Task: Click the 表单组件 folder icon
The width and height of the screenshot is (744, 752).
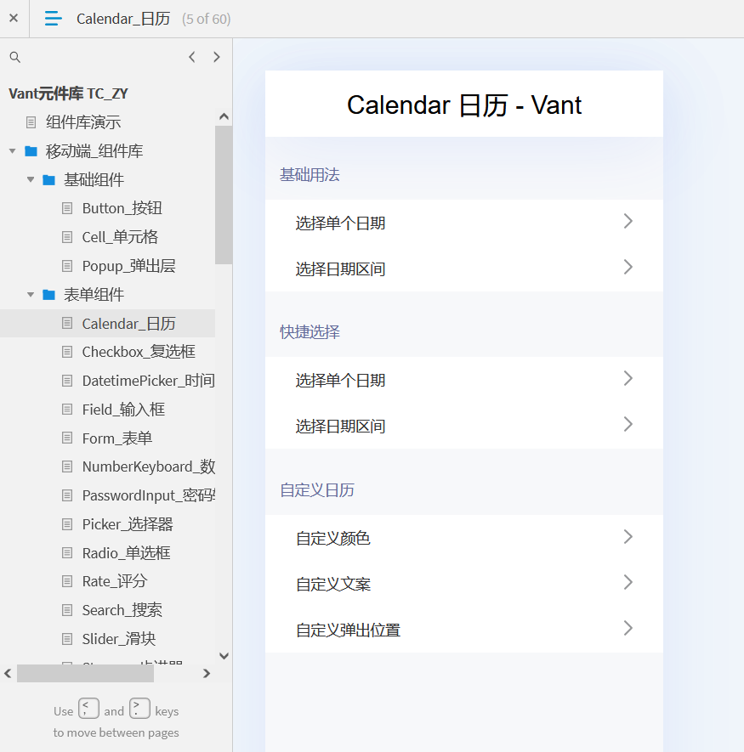Action: coord(49,295)
